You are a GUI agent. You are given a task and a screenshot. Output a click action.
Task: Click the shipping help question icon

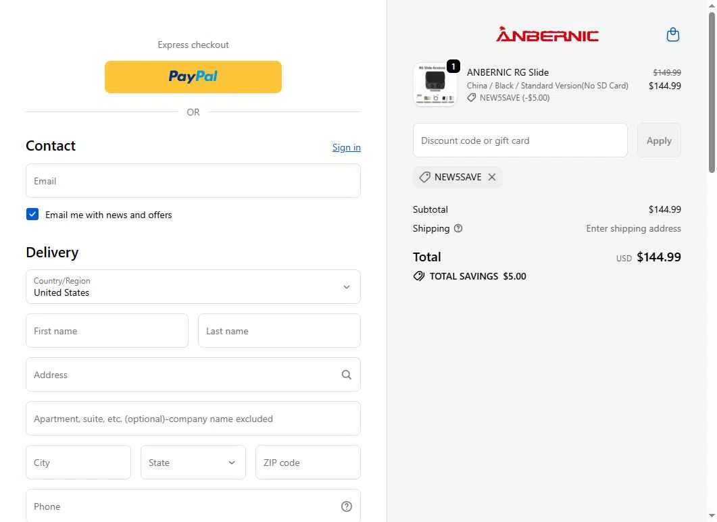458,228
